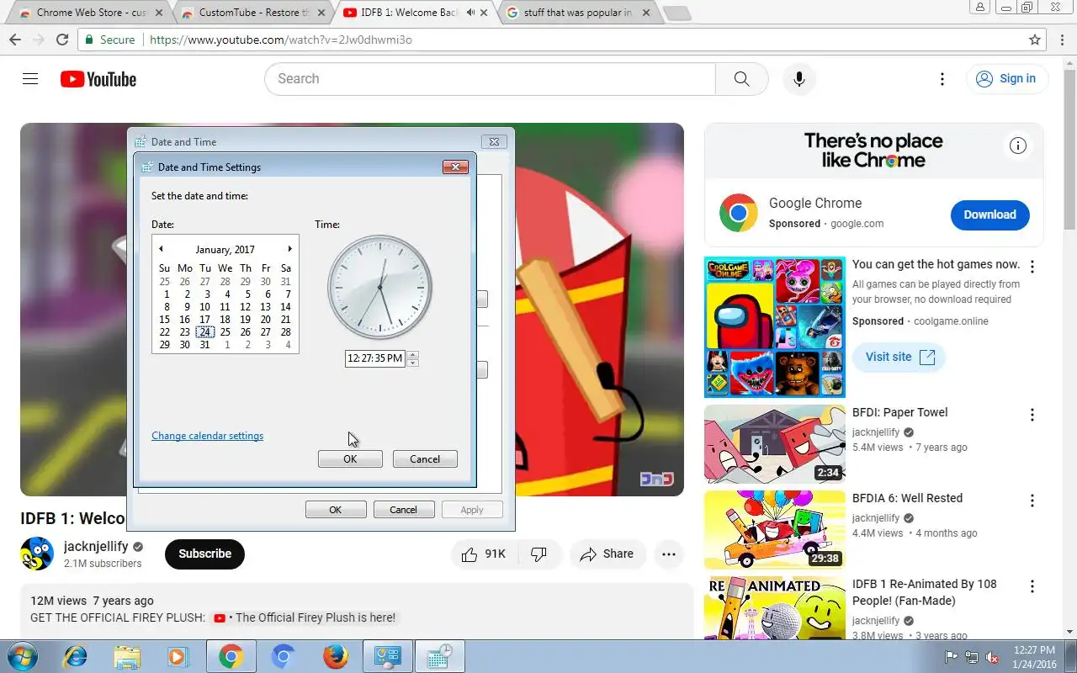Mute the IDFB tab via speaker icon

(x=470, y=13)
